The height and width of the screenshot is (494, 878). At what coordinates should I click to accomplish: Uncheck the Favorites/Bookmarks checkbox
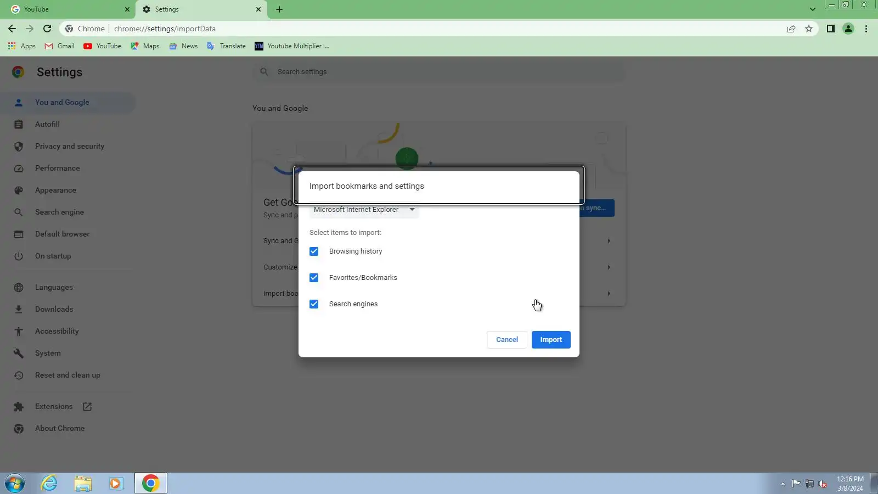tap(314, 278)
